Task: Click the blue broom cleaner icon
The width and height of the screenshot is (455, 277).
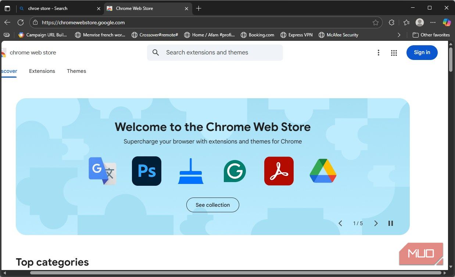Action: click(191, 171)
